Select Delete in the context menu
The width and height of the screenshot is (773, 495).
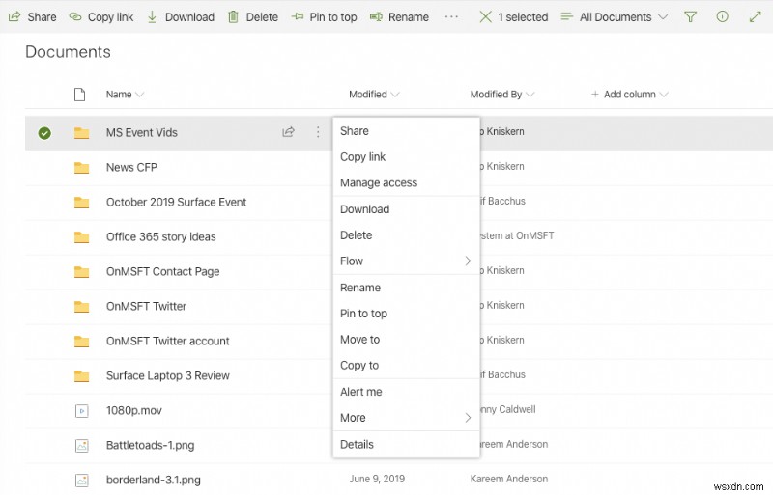click(406, 234)
